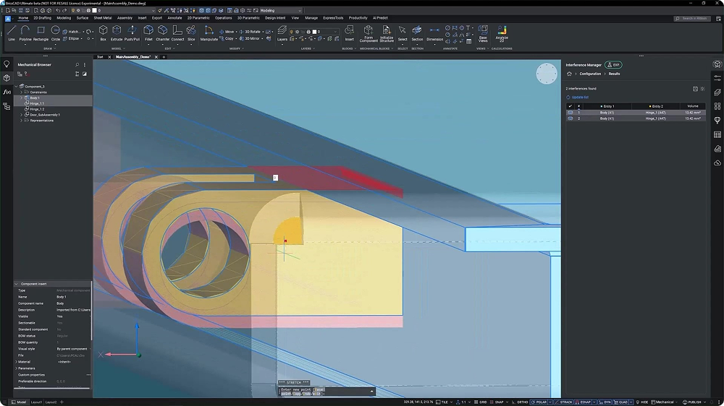Choose the Dimension tool
The width and height of the screenshot is (724, 406).
pyautogui.click(x=434, y=33)
